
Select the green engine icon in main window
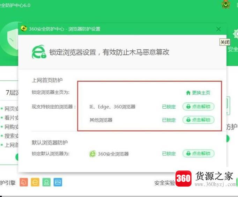[x=46, y=182]
